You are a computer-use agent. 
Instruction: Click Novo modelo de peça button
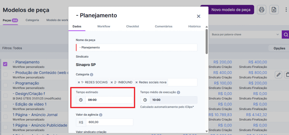pos(227,10)
